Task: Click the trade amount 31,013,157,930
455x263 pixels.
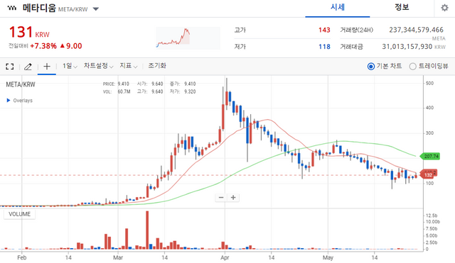Action: pos(407,47)
